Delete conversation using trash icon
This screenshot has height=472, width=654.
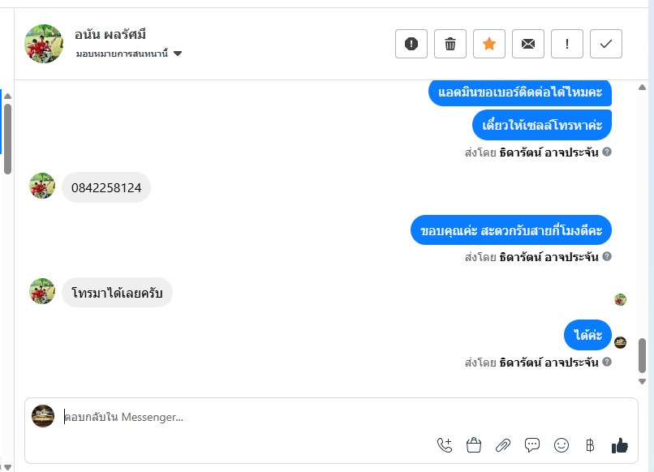450,45
